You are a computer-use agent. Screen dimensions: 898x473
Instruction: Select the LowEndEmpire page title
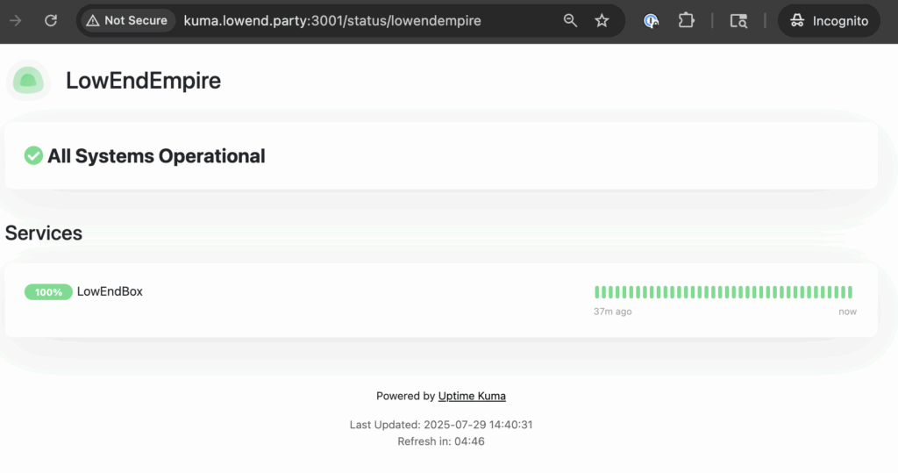coord(143,81)
